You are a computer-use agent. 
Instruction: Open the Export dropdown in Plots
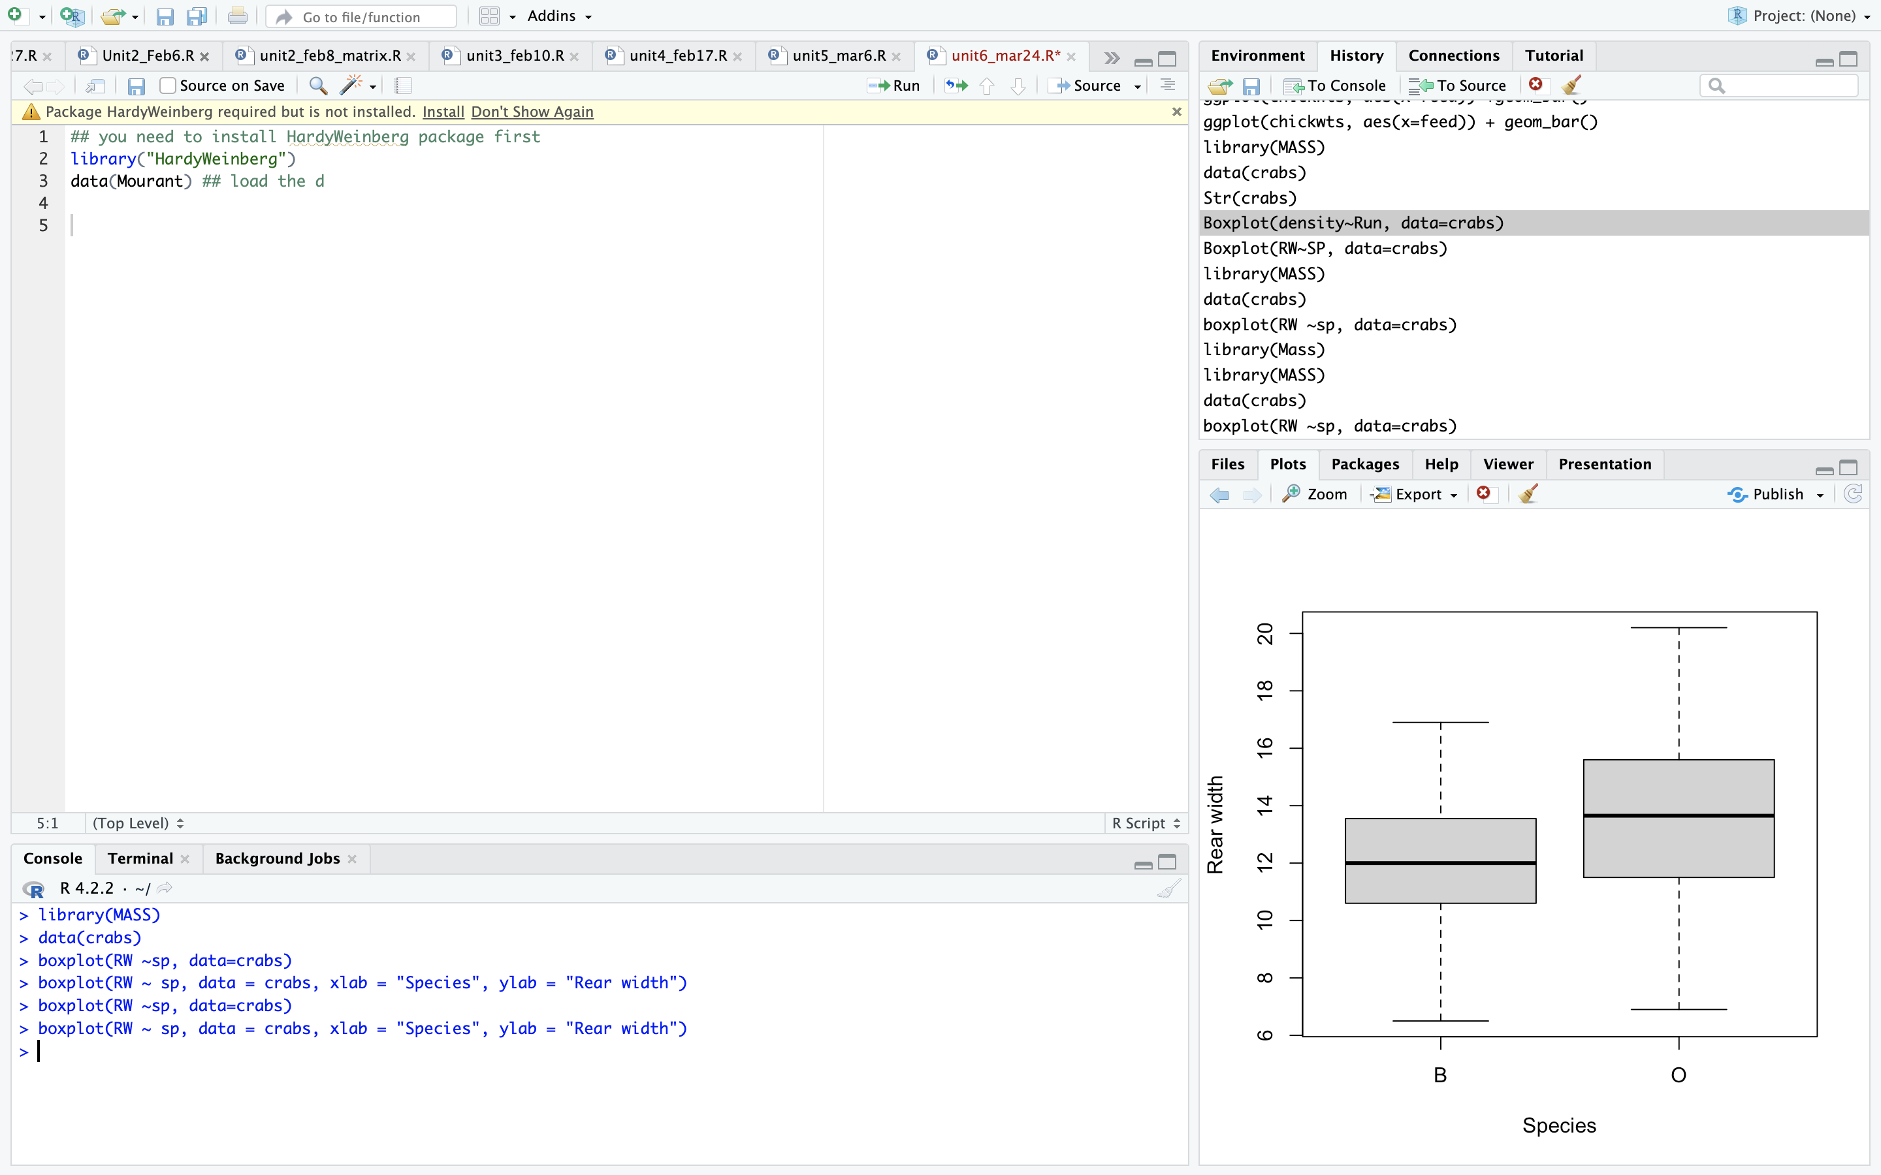pos(1413,494)
